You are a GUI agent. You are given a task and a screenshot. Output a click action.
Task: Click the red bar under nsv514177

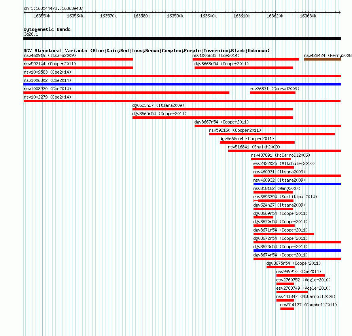click(287, 309)
